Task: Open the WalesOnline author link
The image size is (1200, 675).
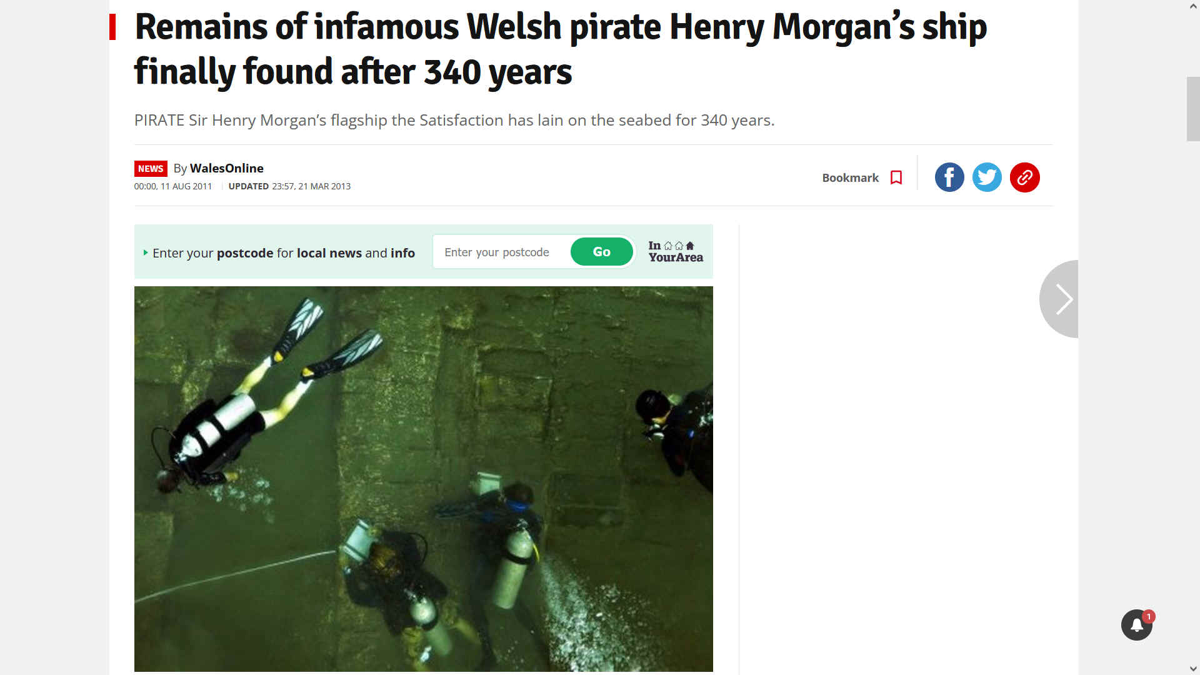Action: (x=226, y=168)
